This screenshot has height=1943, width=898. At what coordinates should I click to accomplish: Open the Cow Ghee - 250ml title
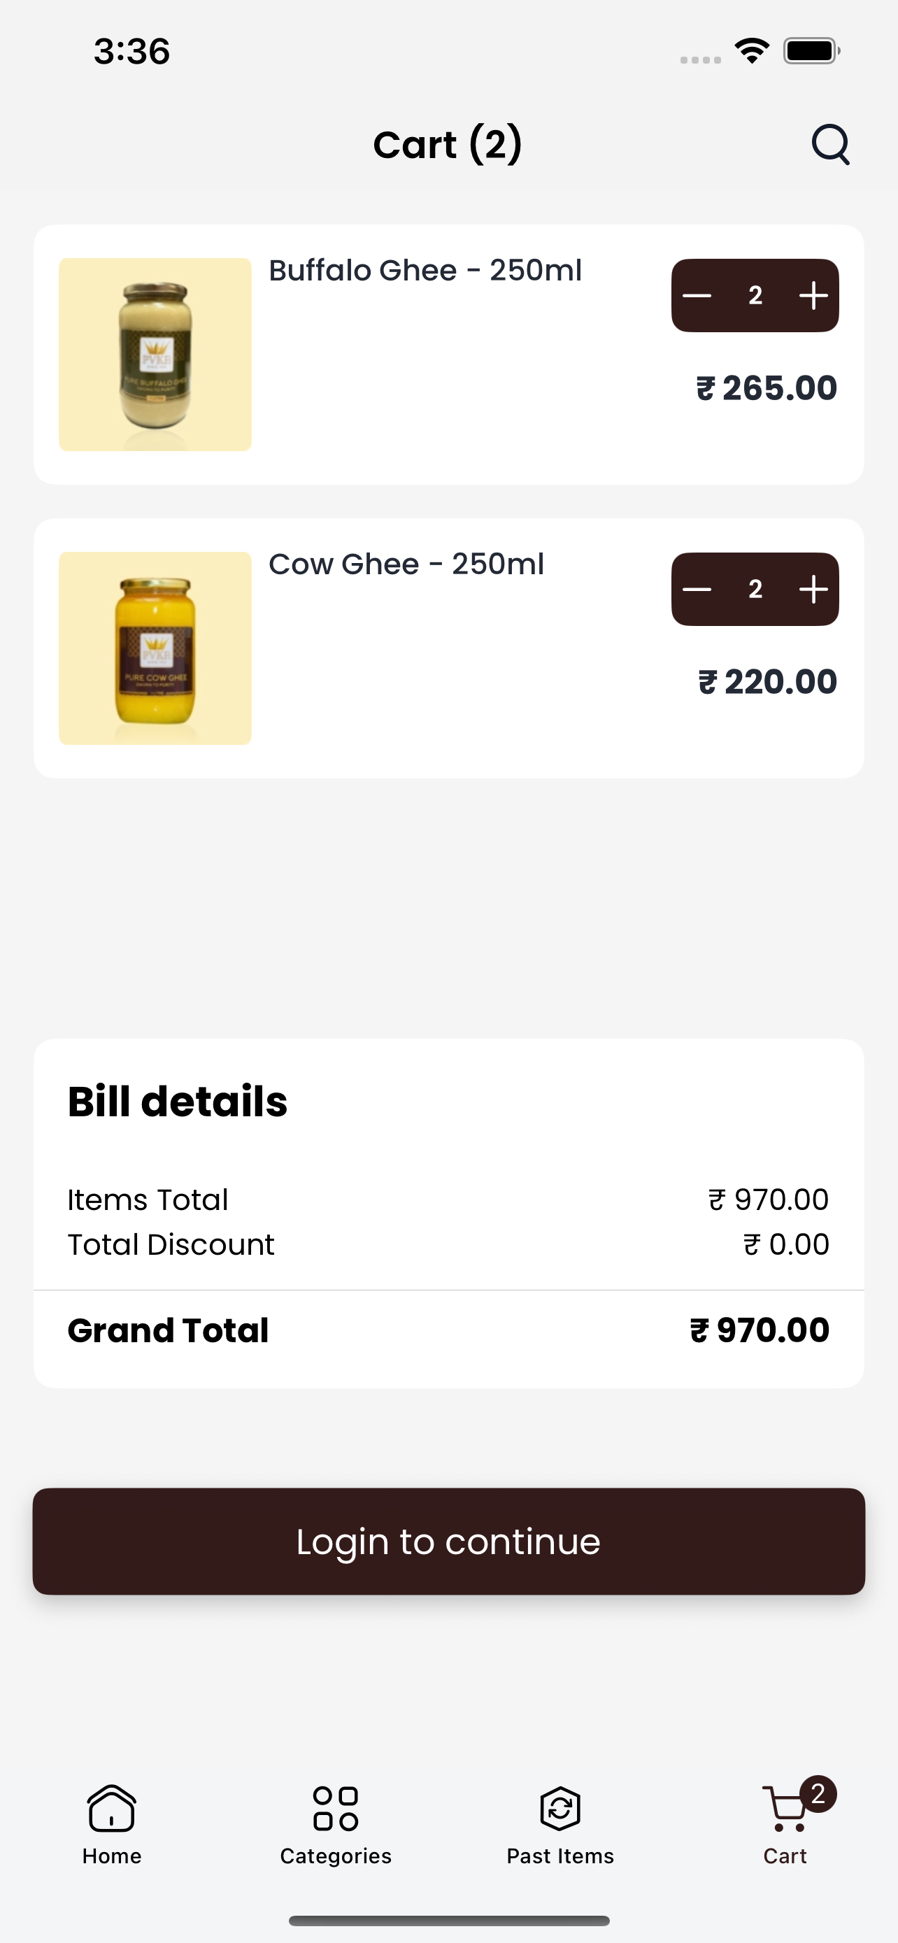(406, 564)
